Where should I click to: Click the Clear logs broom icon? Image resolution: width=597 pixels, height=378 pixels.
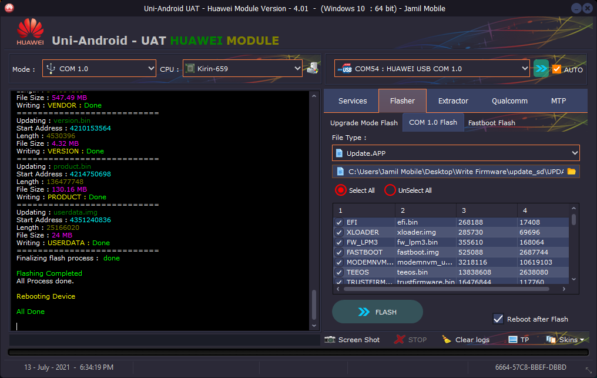coord(447,340)
